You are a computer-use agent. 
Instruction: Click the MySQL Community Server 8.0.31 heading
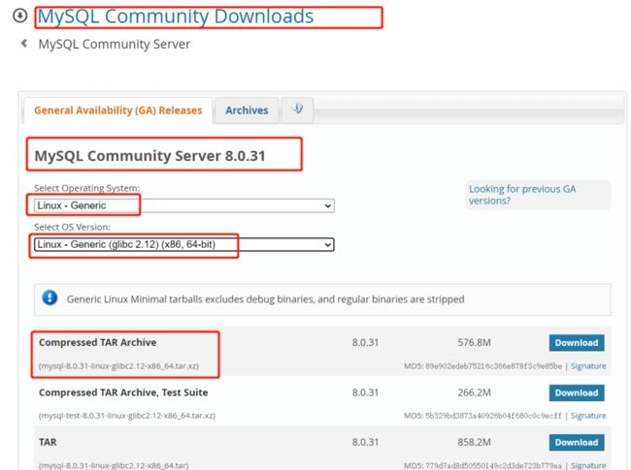(150, 156)
